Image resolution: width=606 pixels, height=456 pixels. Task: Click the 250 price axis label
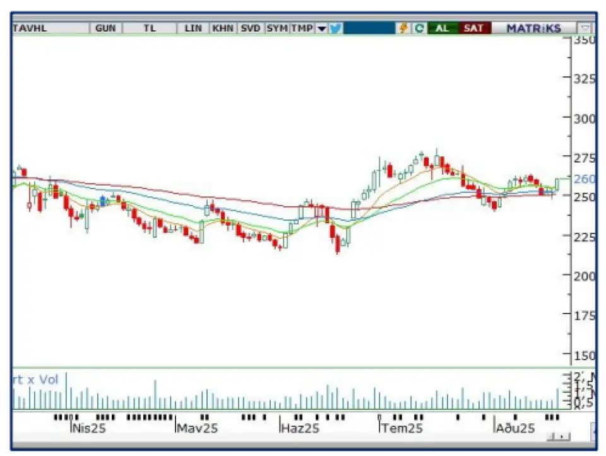tap(585, 197)
